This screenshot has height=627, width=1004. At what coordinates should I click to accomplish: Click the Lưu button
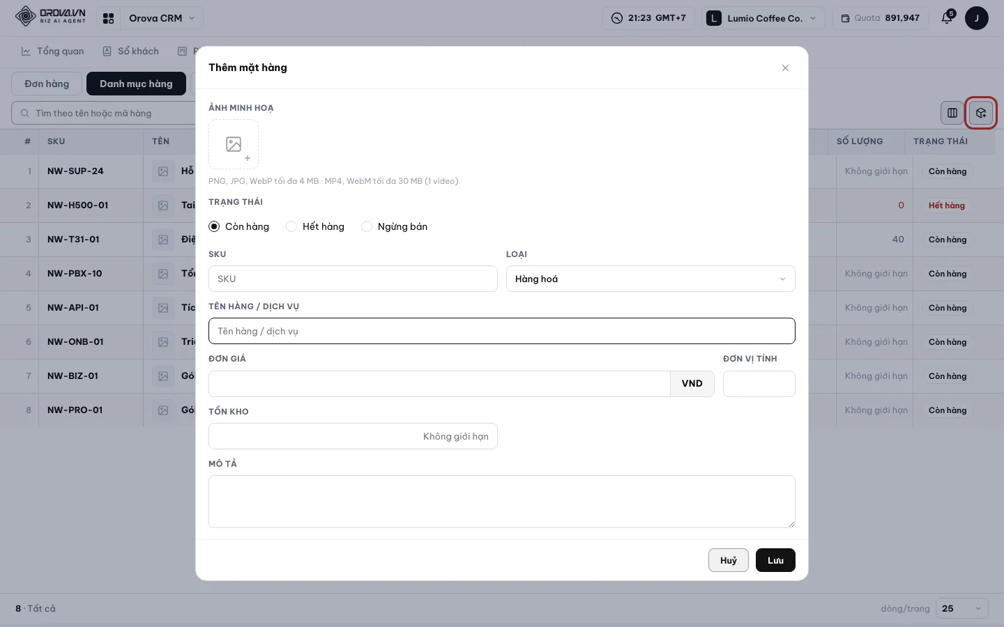click(x=775, y=560)
